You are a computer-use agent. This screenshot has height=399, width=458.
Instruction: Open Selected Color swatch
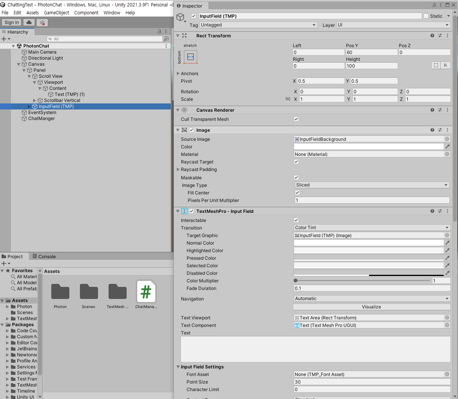coord(369,265)
